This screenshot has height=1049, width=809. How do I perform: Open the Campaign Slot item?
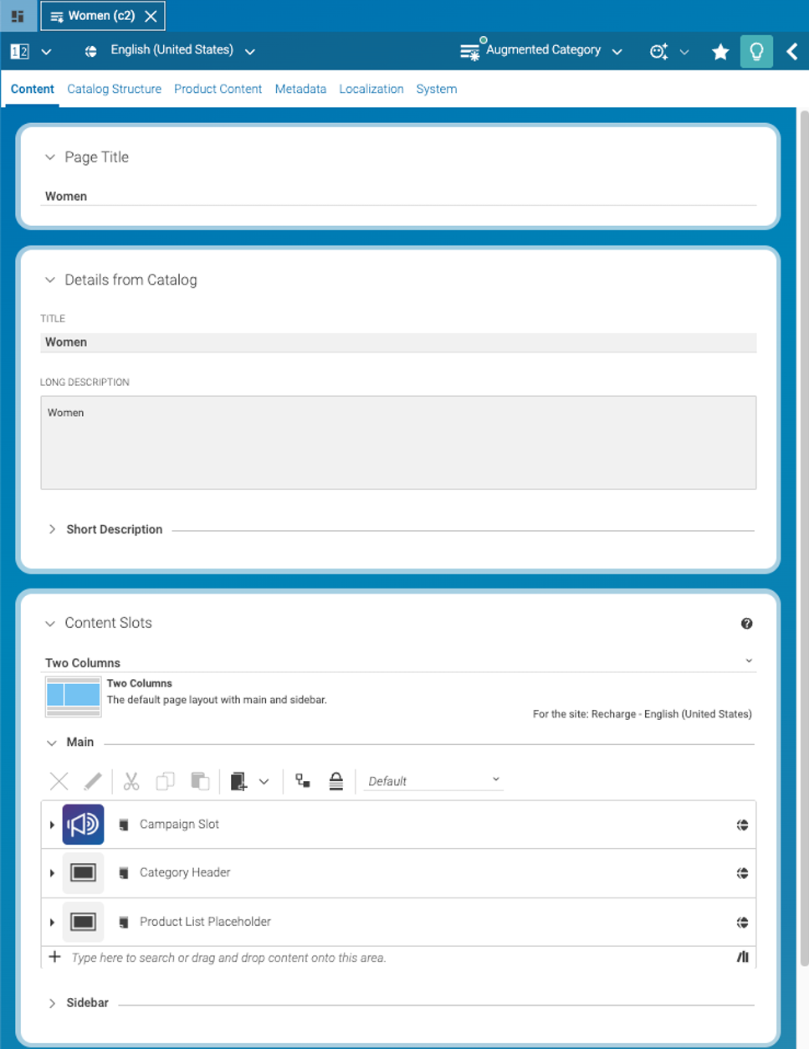(x=179, y=825)
